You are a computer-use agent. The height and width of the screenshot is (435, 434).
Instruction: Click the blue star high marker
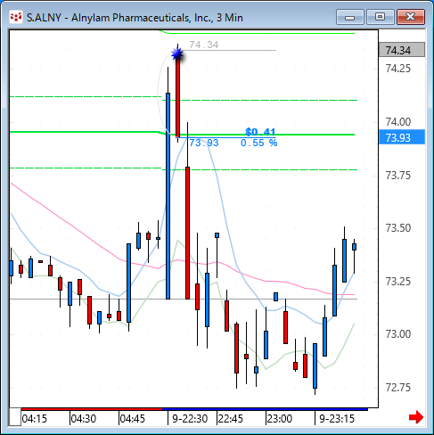point(177,54)
